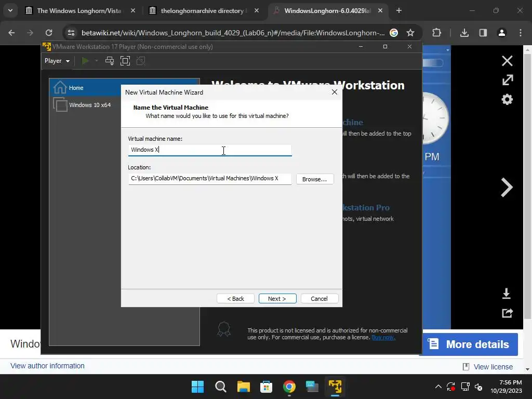532x399 pixels.
Task: Open the Player dropdown menu in VMware
Action: point(57,61)
